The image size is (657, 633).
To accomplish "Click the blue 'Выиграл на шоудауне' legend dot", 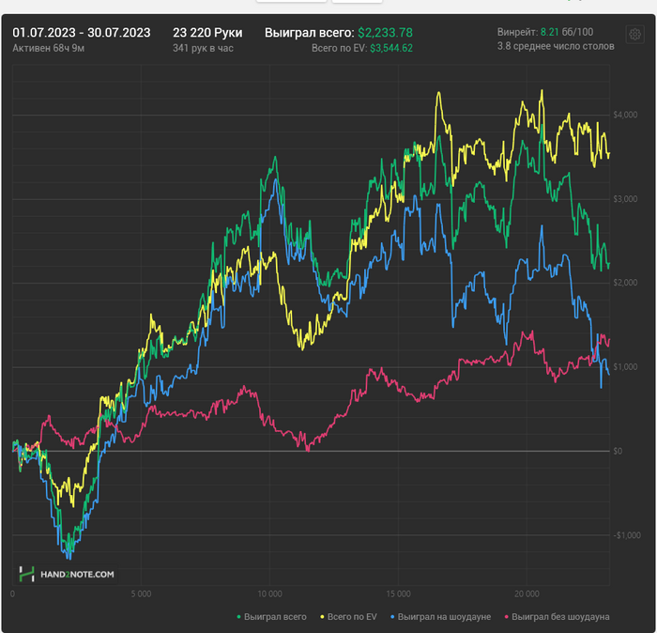I will (392, 617).
